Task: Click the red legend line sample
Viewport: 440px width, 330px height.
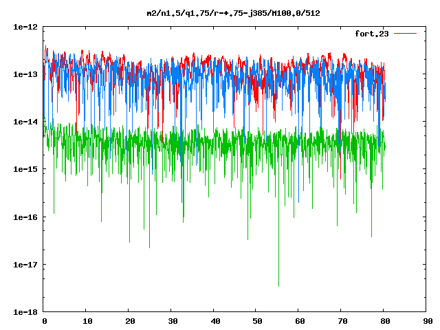Action: 405,34
